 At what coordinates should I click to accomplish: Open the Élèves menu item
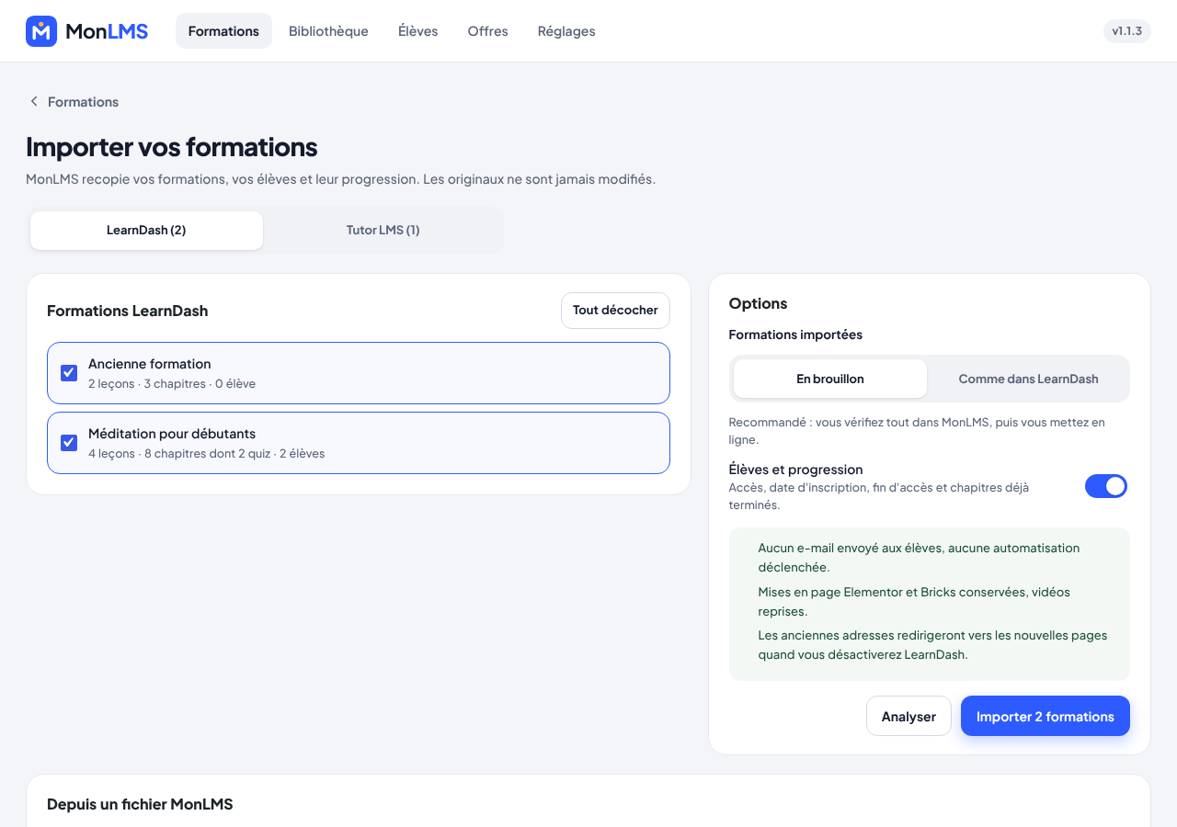[418, 31]
